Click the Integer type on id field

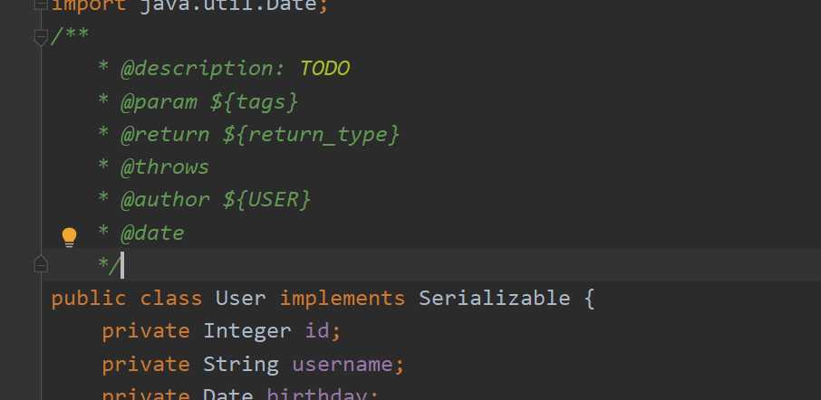(x=241, y=331)
